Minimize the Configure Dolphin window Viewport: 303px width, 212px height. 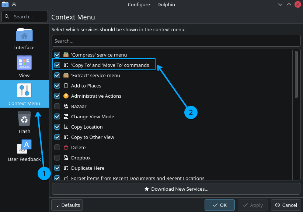click(x=280, y=4)
